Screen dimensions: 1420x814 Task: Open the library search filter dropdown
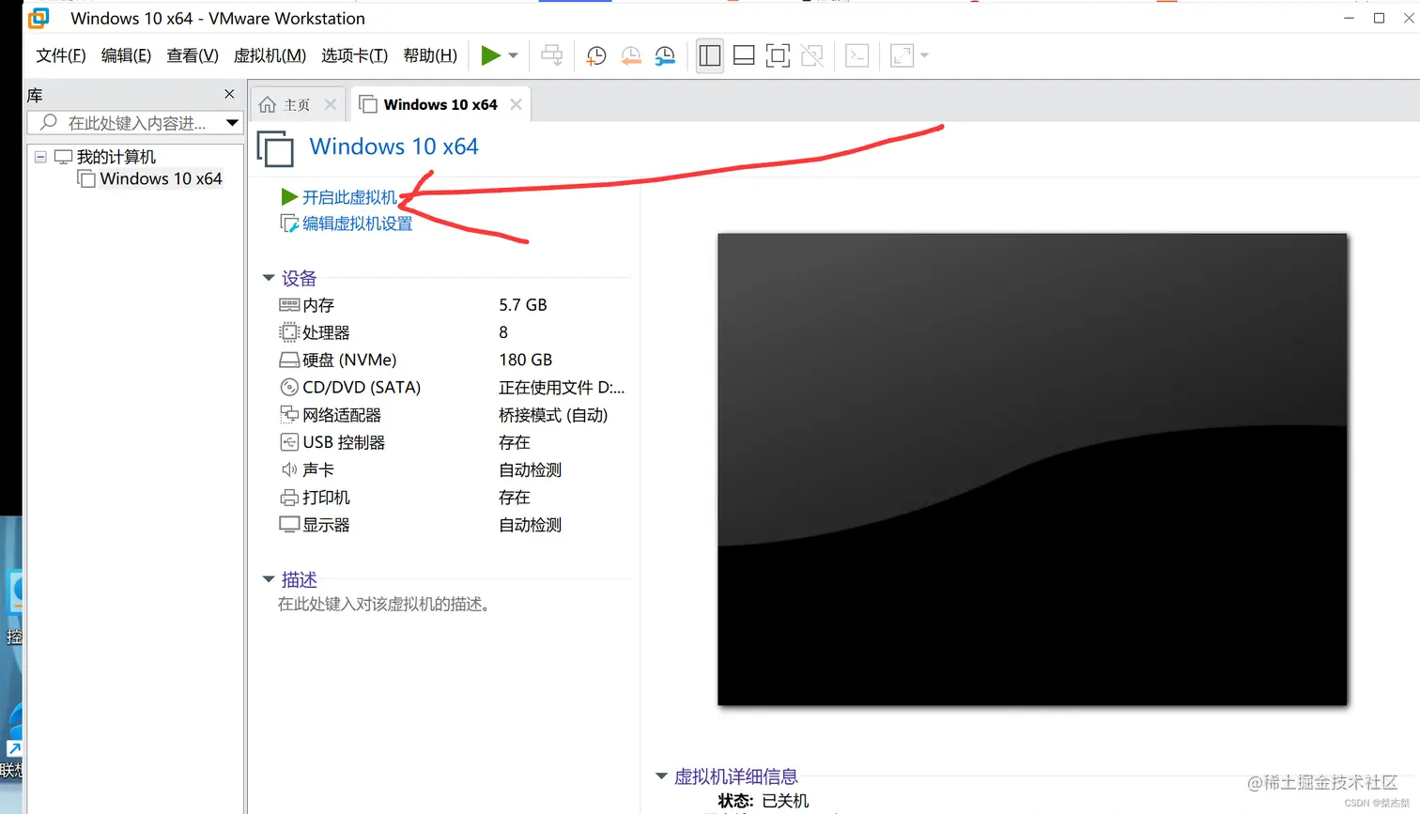(232, 123)
